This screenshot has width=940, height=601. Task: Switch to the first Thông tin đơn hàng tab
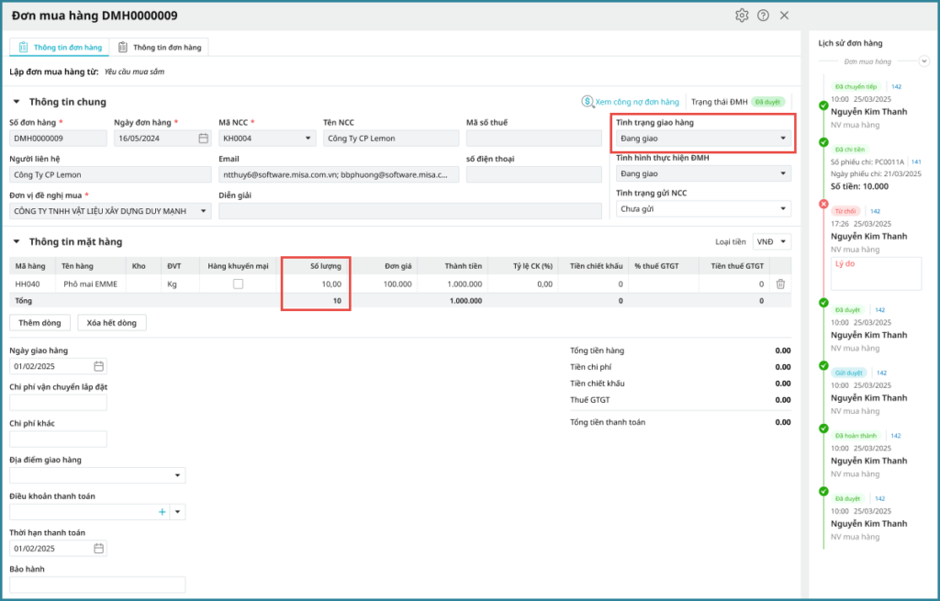59,47
